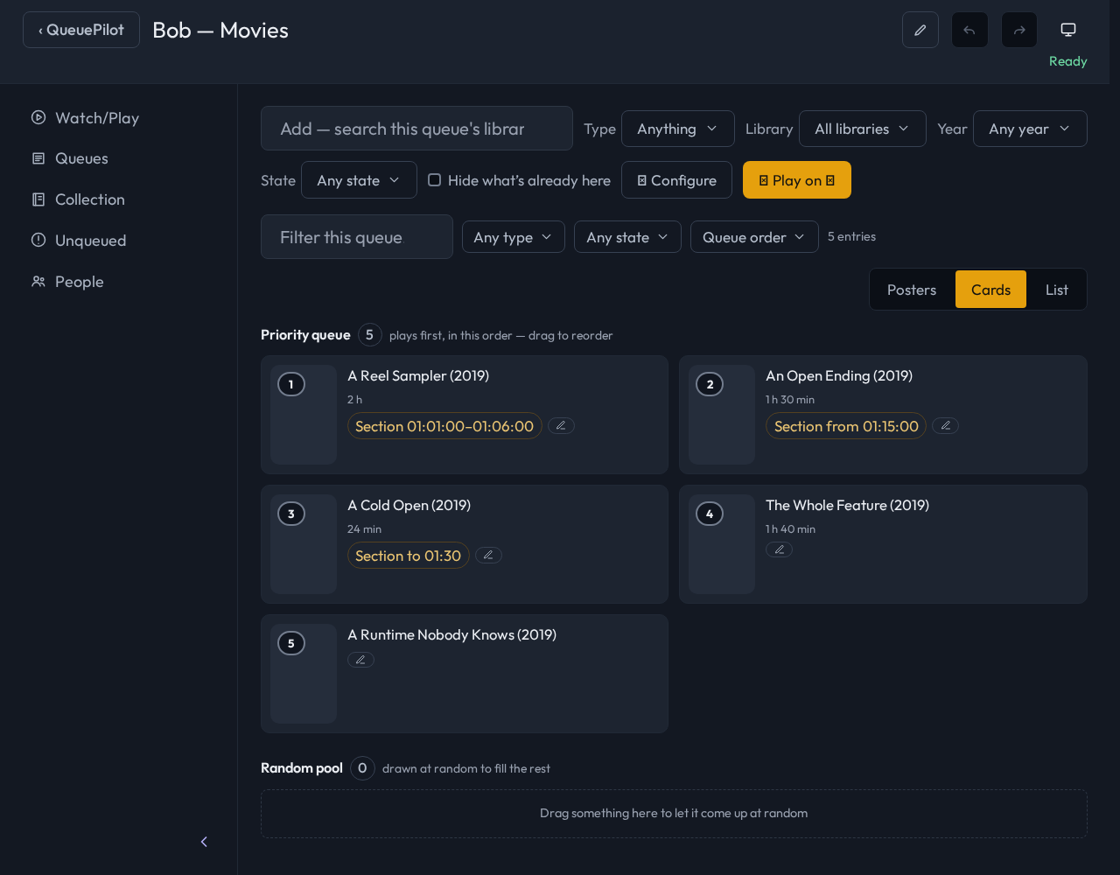Expand the Queue order sort dropdown
Image resolution: width=1120 pixels, height=875 pixels.
pos(754,237)
